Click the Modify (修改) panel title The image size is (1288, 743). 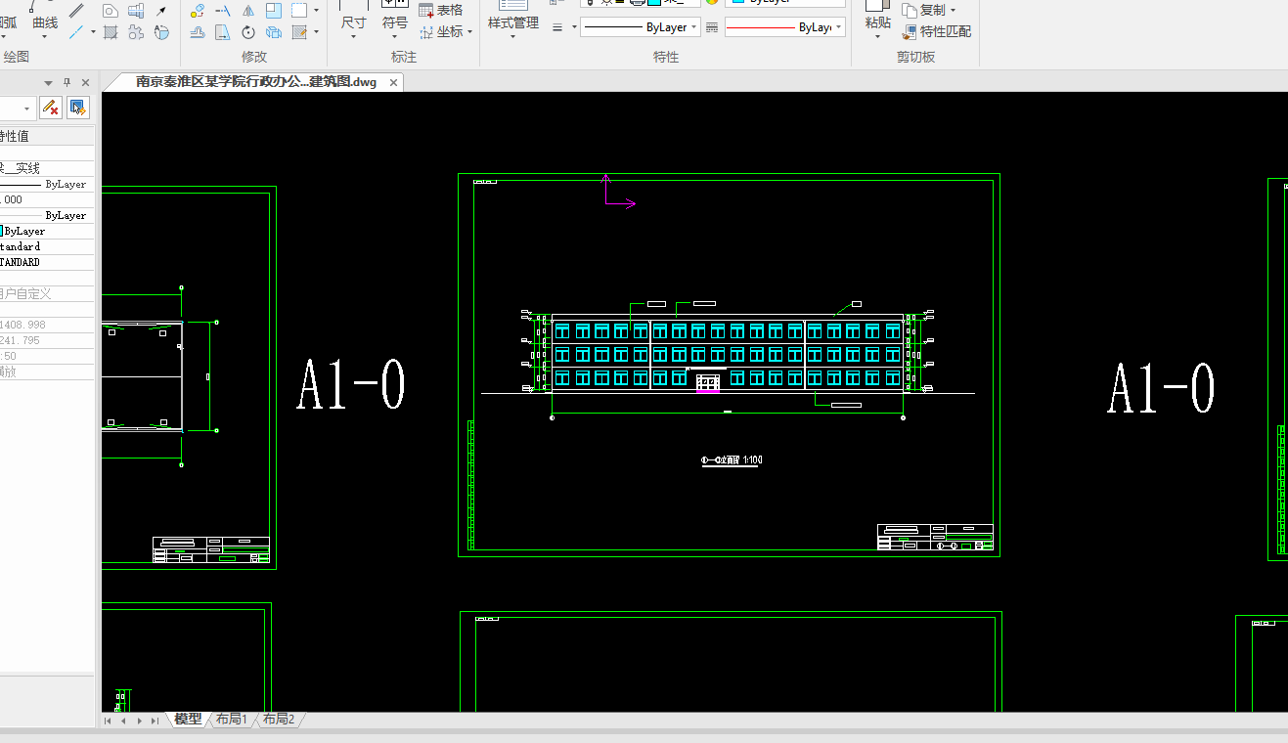254,57
